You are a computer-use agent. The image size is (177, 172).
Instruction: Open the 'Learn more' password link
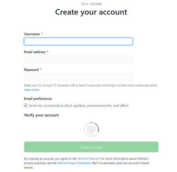pos(32,90)
